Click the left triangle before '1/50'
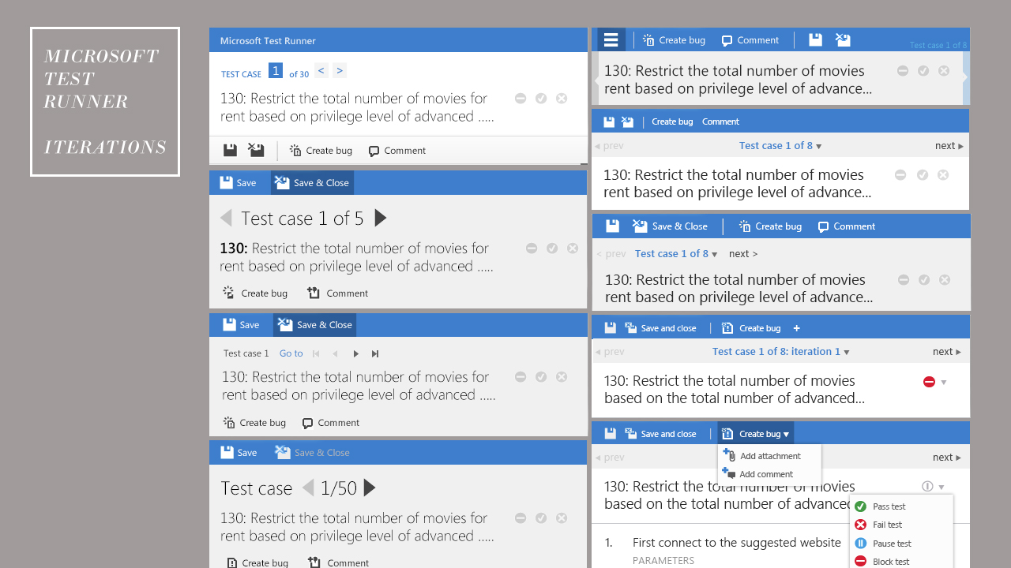The image size is (1011, 568). (308, 488)
